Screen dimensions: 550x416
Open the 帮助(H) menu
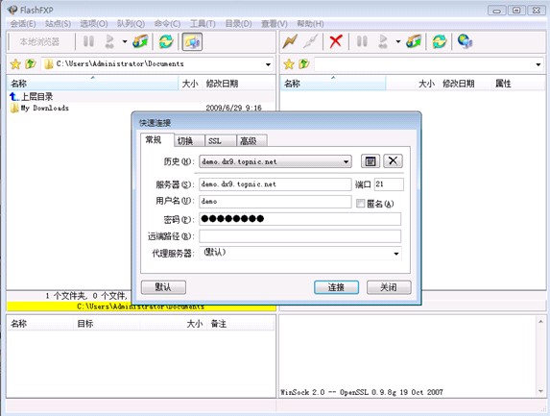coord(310,24)
